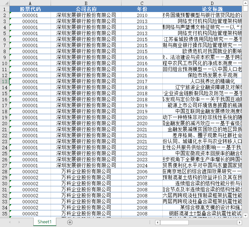Click vertical scrollbar up arrow
249x227 pixels.
point(246,3)
